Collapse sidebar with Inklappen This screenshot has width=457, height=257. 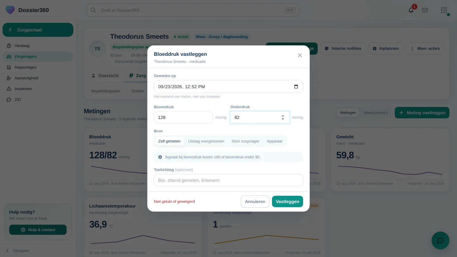[18, 251]
